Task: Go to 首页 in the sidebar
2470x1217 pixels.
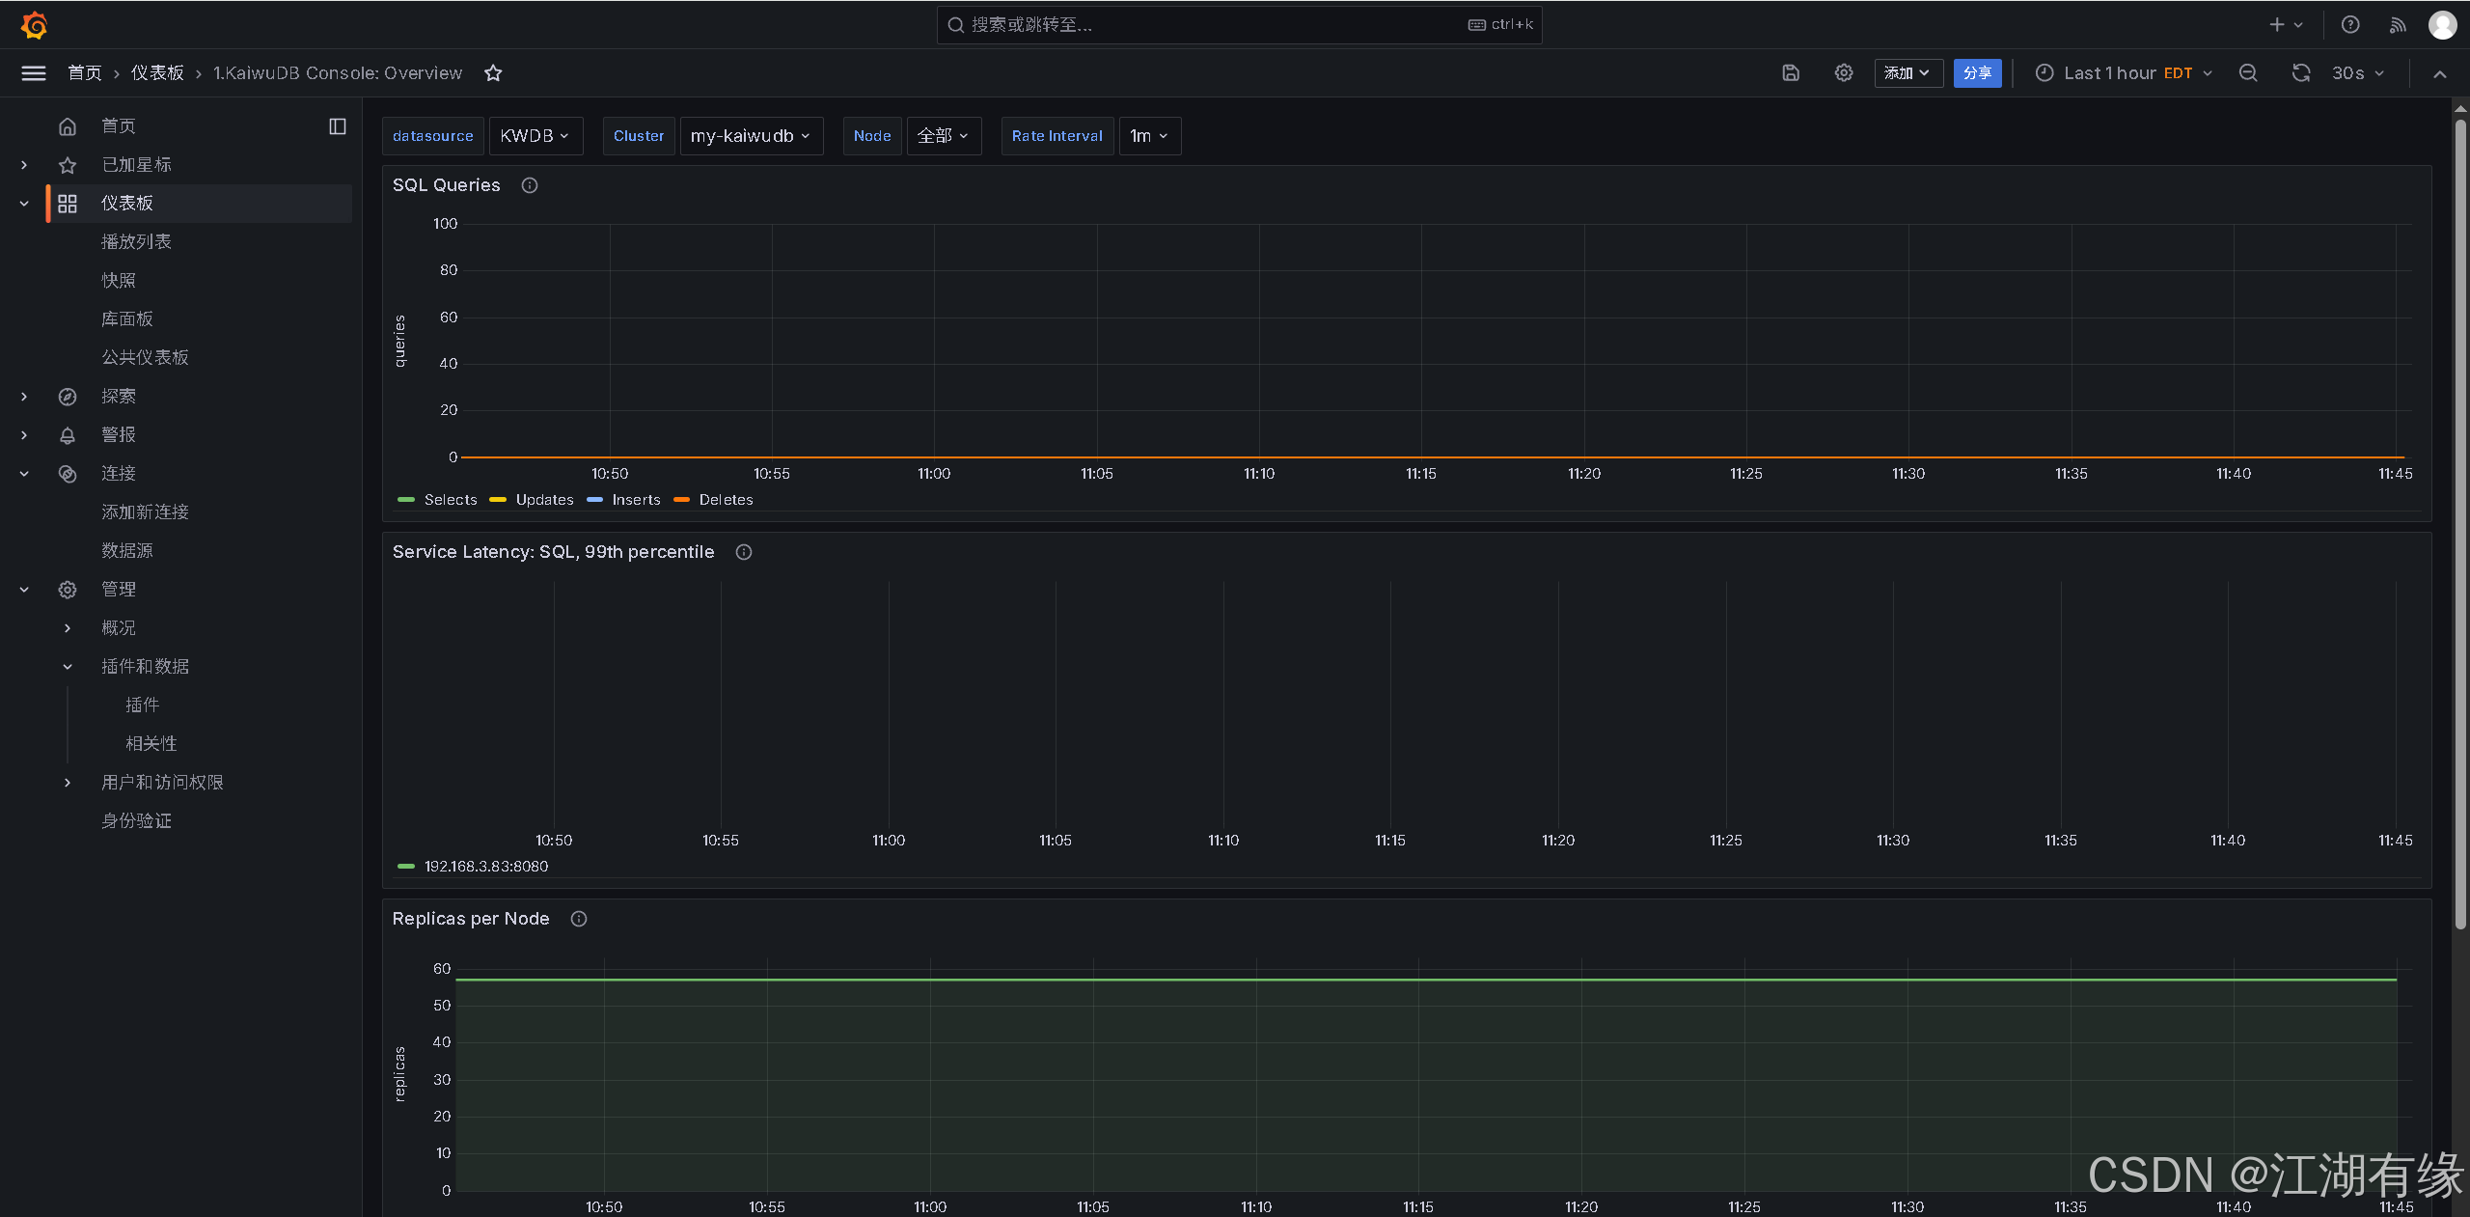Action: pos(119,126)
